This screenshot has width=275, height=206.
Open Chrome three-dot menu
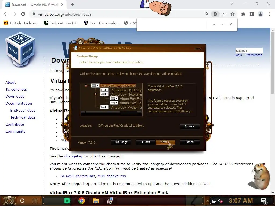[x=269, y=14]
